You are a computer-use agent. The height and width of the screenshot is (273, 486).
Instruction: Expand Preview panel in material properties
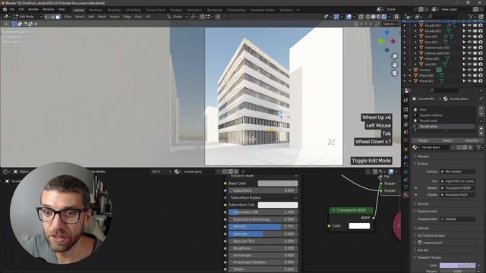(x=423, y=156)
